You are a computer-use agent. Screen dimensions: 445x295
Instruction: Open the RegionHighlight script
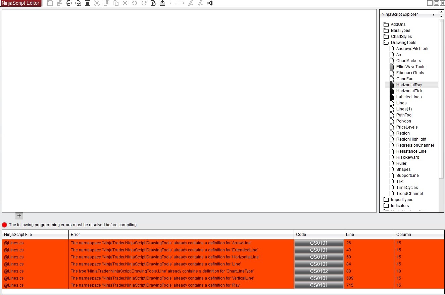click(411, 139)
